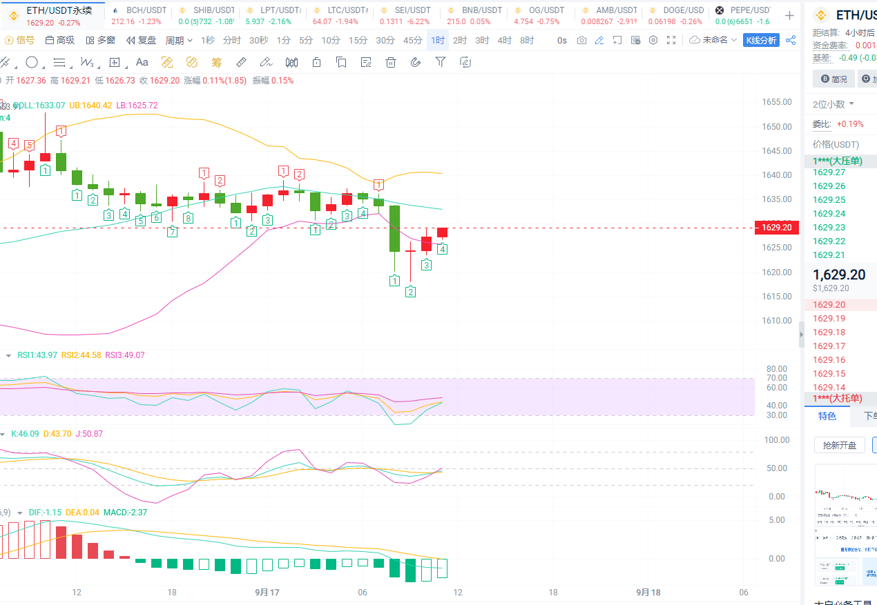Image resolution: width=877 pixels, height=605 pixels.
Task: Click the 1***(大托单) large buy order row
Action: point(841,399)
